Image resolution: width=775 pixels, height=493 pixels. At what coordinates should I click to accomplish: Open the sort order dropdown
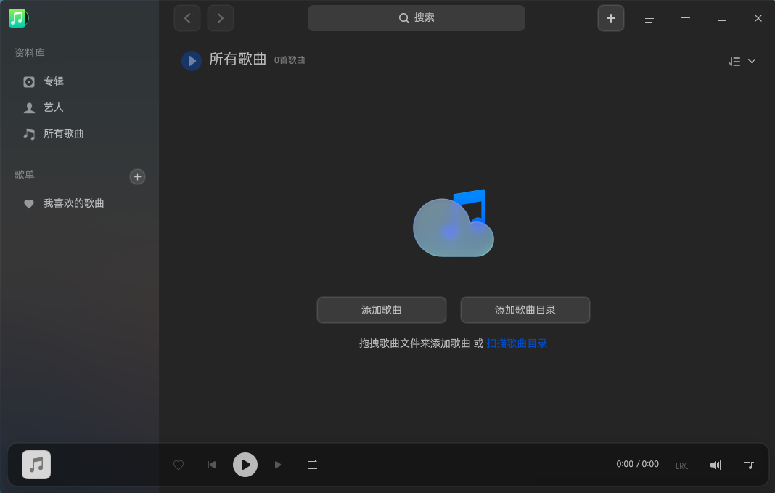point(742,61)
